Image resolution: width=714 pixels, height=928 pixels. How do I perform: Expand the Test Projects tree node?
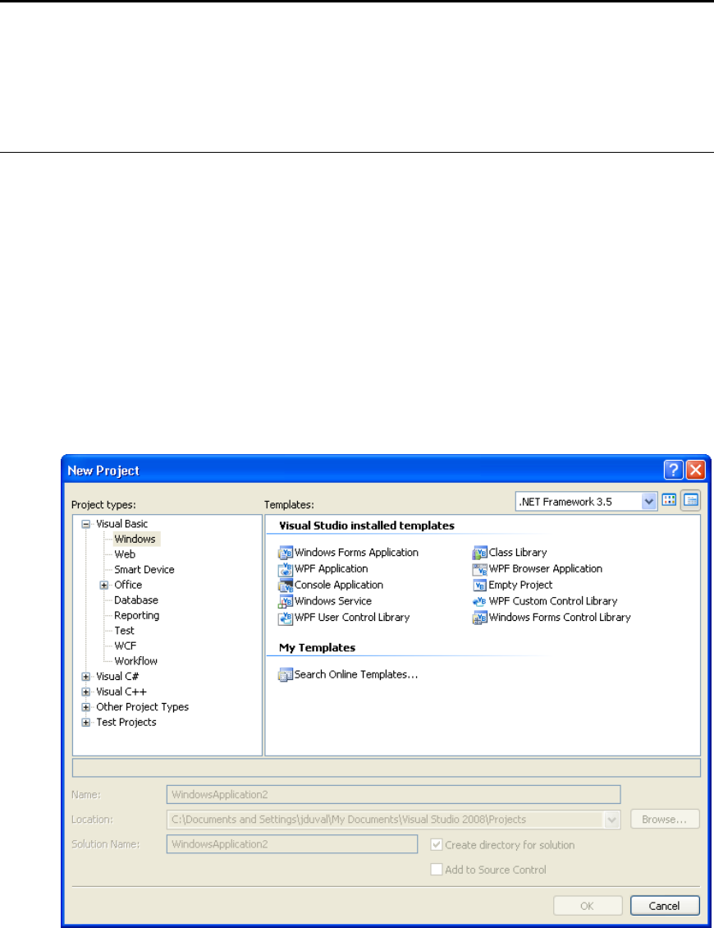point(86,723)
